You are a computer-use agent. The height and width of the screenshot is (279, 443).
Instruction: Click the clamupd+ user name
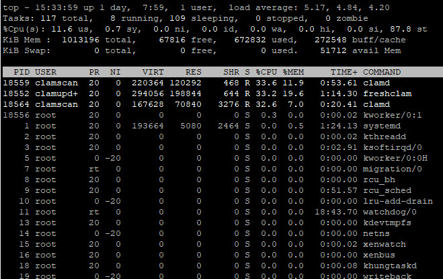(x=56, y=93)
